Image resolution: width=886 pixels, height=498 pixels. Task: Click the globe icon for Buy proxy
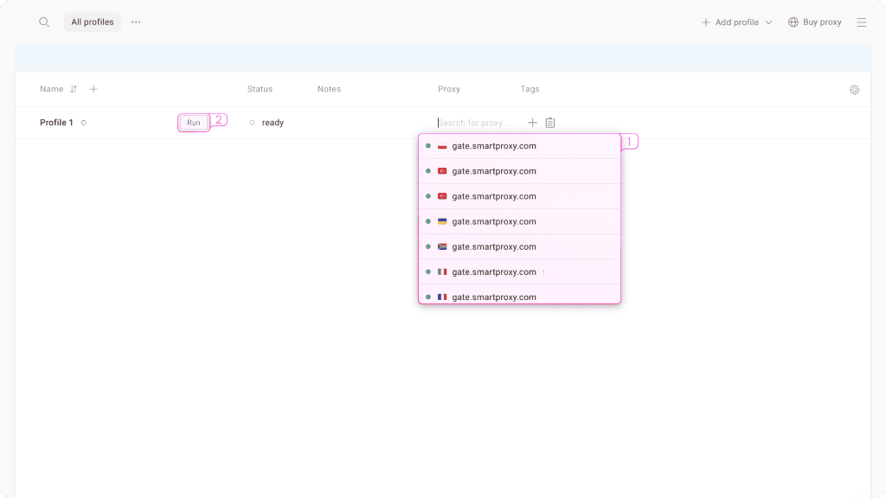(793, 22)
